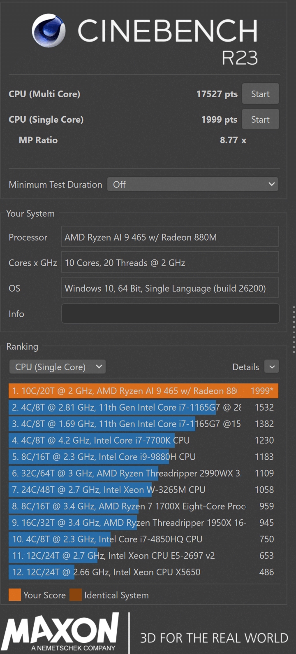Image resolution: width=296 pixels, height=654 pixels.
Task: Click the Processor name field
Action: [170, 237]
